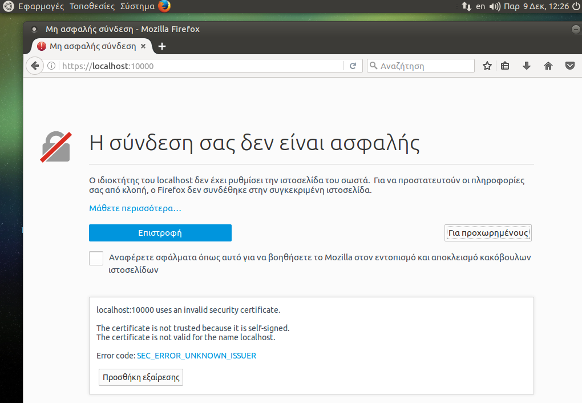Open the Σύστημα menu

click(x=137, y=6)
